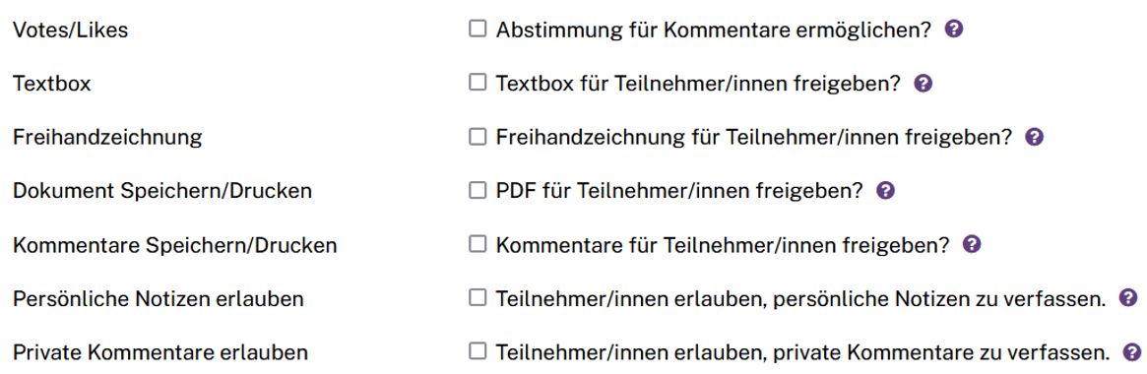Select the Kommentare Speichern/Drucken label
The image size is (1147, 374).
click(175, 245)
